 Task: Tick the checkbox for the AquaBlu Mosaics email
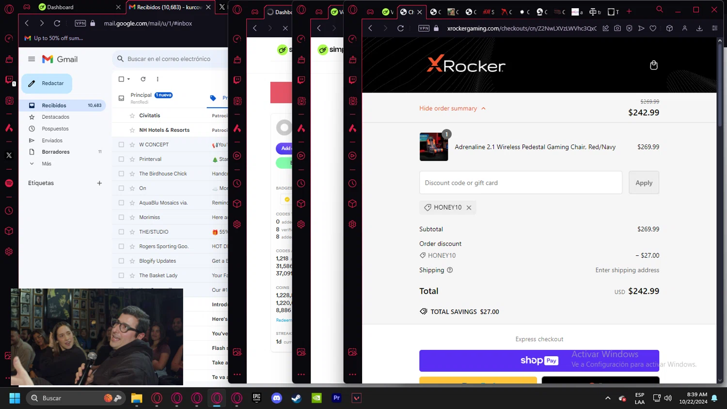[x=121, y=203]
